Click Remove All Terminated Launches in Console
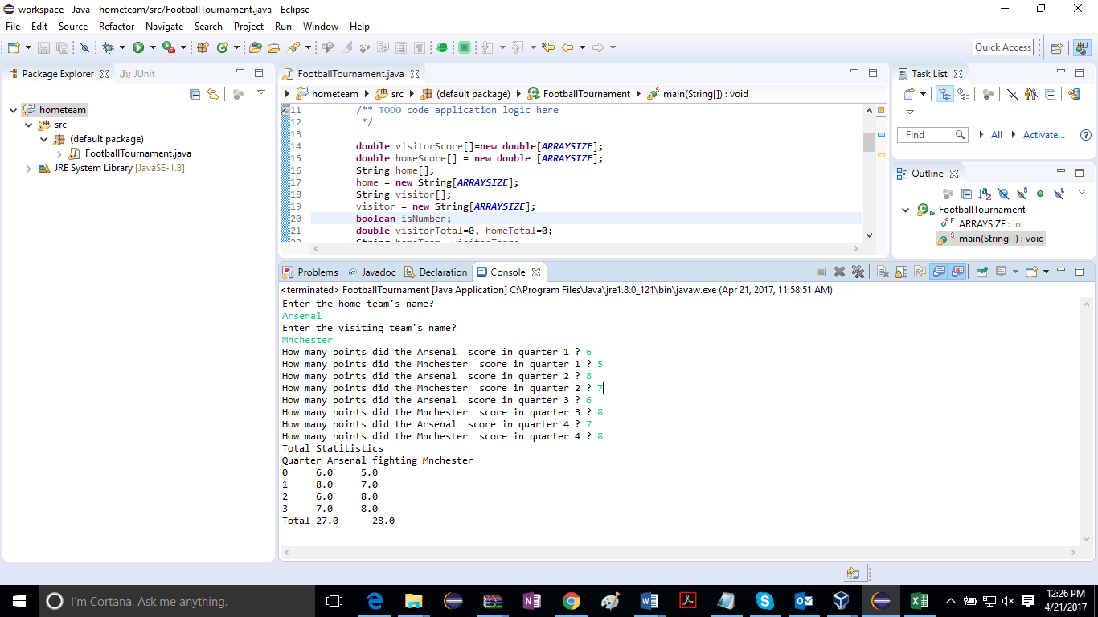 858,272
